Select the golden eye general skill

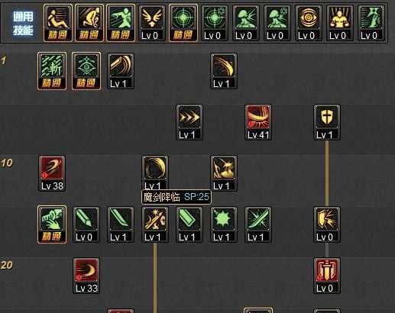tap(308, 23)
